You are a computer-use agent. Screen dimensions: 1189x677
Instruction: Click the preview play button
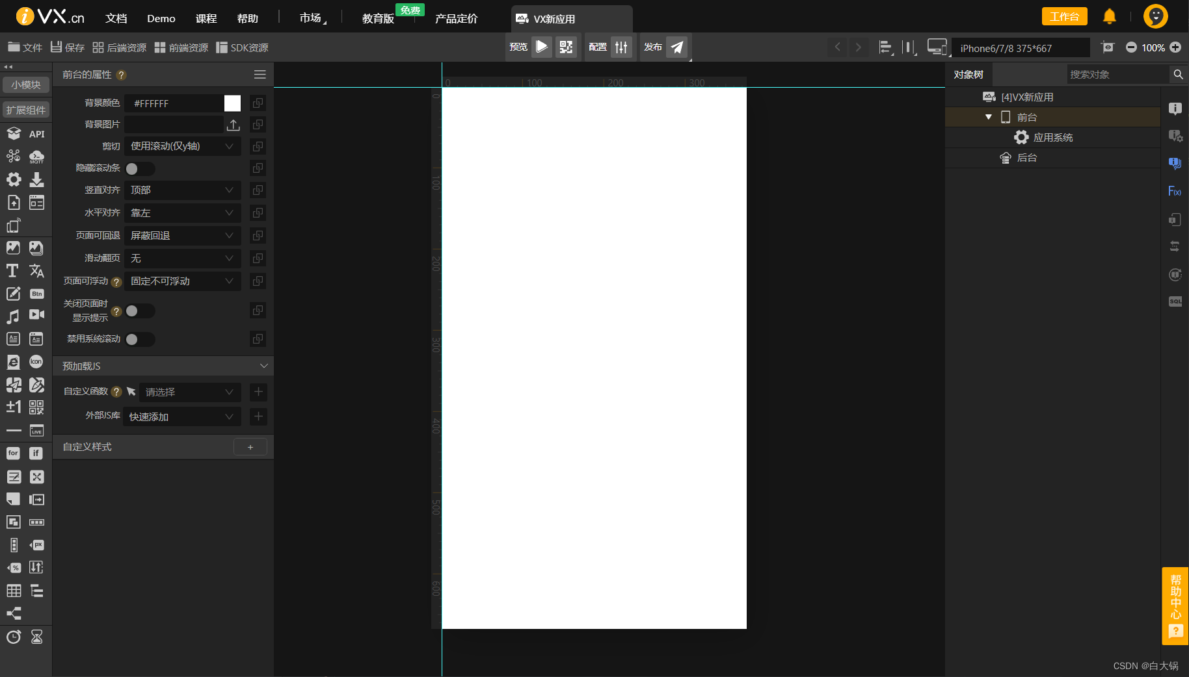click(x=541, y=47)
